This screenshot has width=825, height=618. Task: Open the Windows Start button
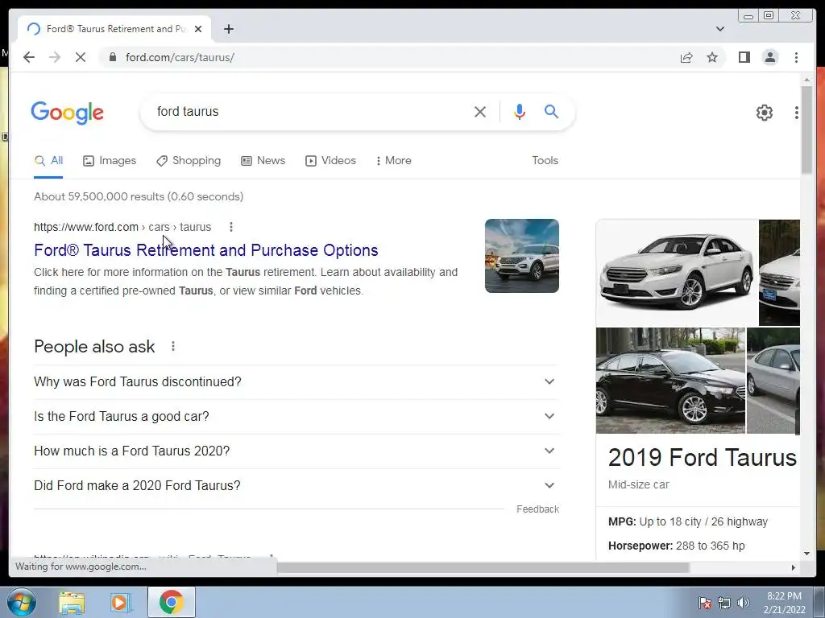[21, 602]
